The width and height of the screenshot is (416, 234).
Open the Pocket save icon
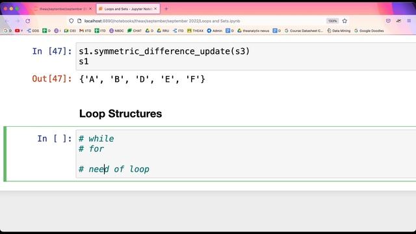click(x=388, y=21)
